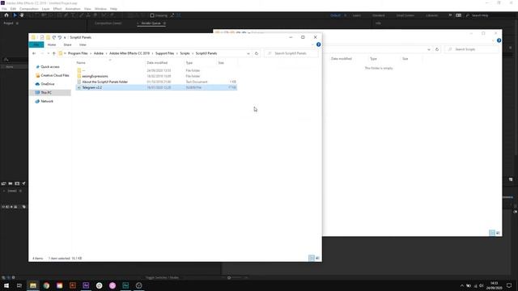The height and width of the screenshot is (291, 518).
Task: Open address dropdown in back Scripts window
Action: tap(429, 49)
